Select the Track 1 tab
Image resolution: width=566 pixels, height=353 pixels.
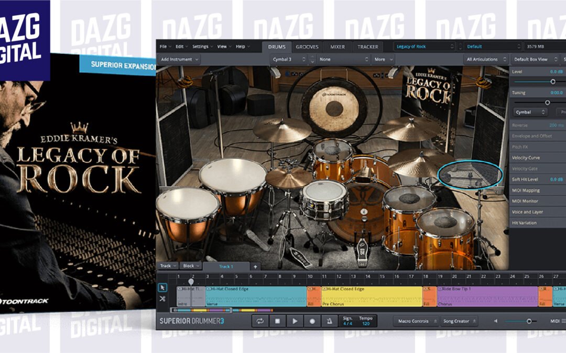pos(226,267)
